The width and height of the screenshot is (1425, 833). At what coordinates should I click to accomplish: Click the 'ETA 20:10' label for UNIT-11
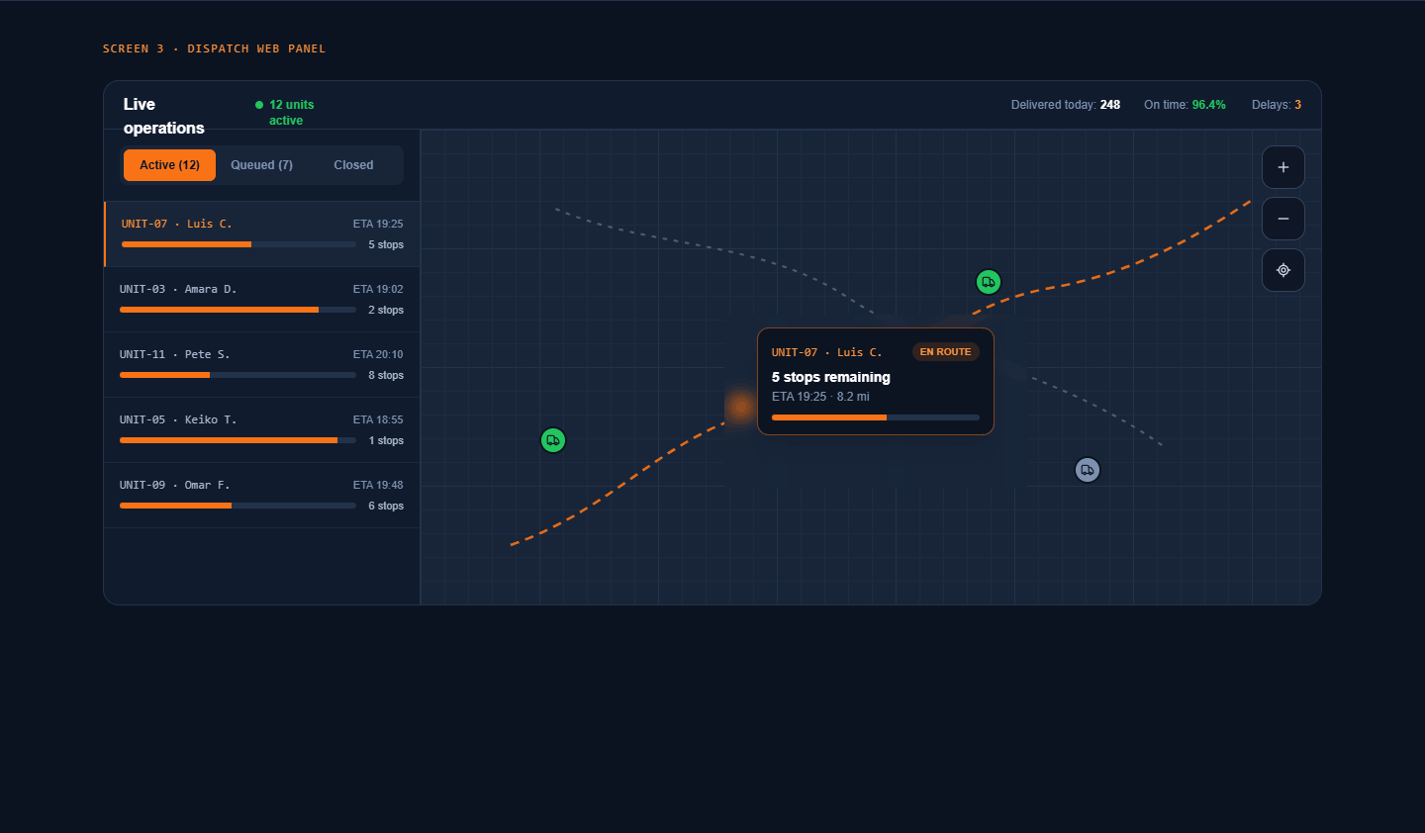(378, 354)
